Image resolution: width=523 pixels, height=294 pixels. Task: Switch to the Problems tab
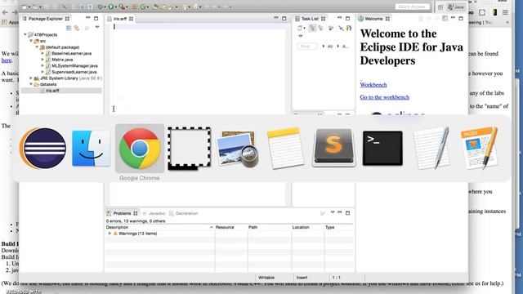(122, 213)
